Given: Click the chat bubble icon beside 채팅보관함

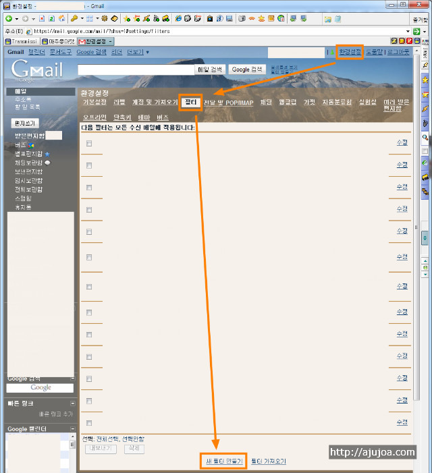Looking at the screenshot, I should [47, 163].
